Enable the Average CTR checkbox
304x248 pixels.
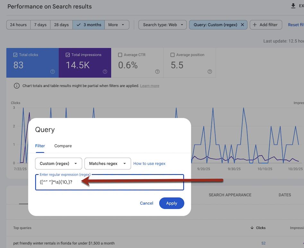click(120, 55)
